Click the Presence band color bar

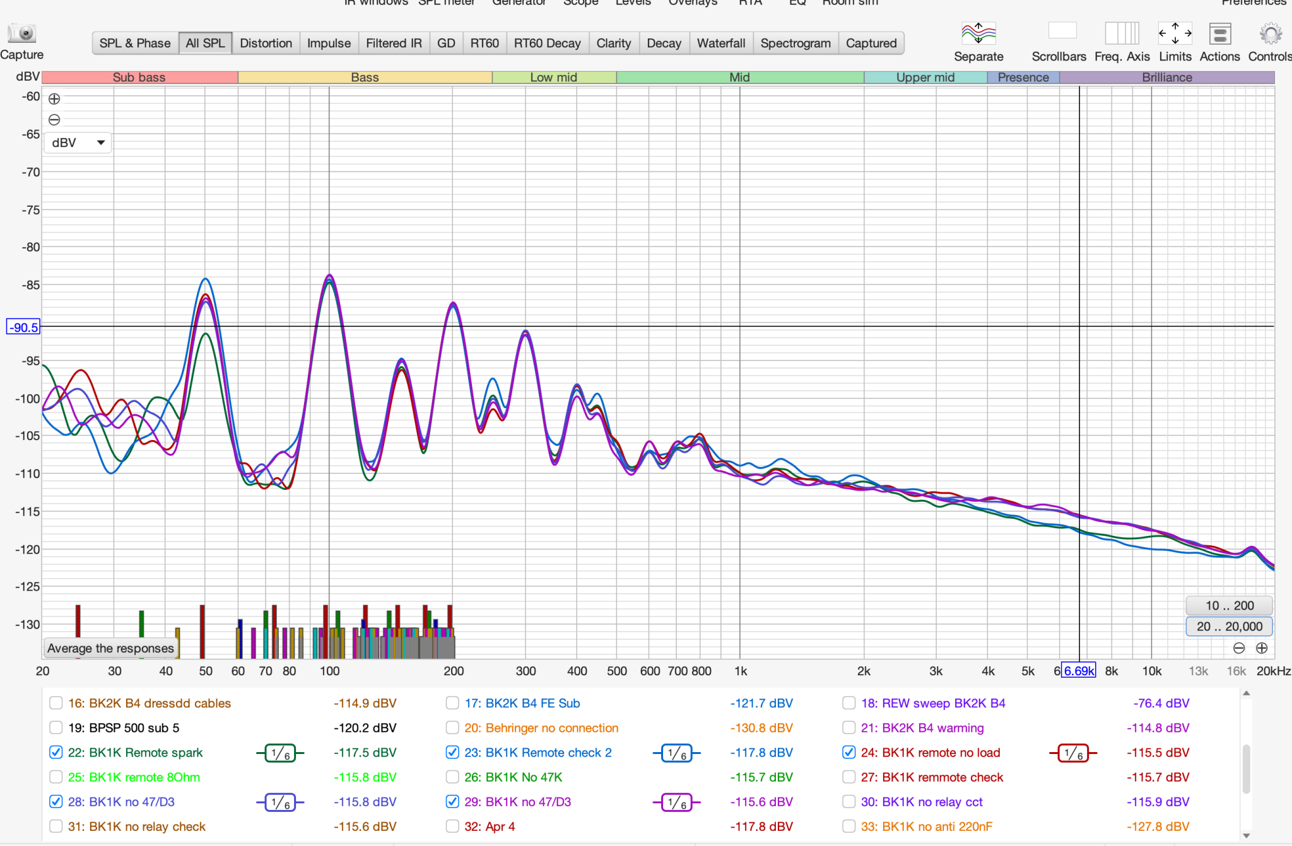tap(1023, 78)
